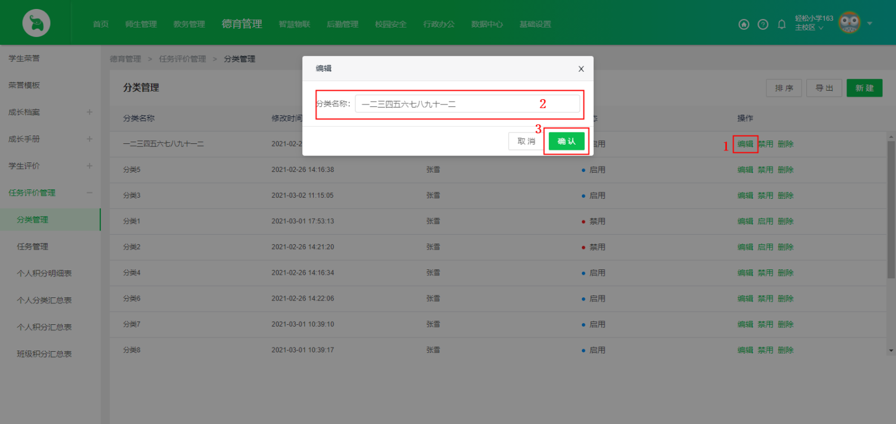Click the owl user avatar
This screenshot has width=896, height=424.
(x=849, y=23)
